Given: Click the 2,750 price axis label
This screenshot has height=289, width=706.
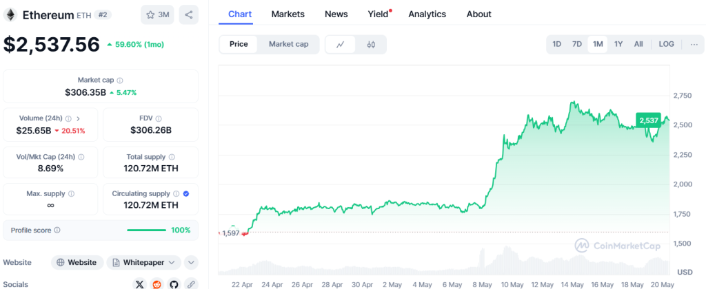Looking at the screenshot, I should (x=682, y=96).
